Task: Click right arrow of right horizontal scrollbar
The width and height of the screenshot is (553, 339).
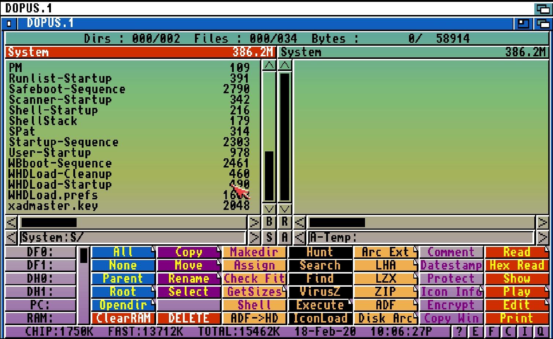Action: pos(542,222)
